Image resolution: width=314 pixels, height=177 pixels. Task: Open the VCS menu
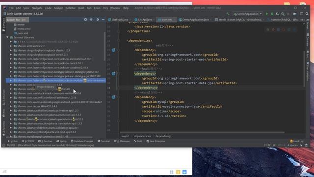pyautogui.click(x=105, y=8)
